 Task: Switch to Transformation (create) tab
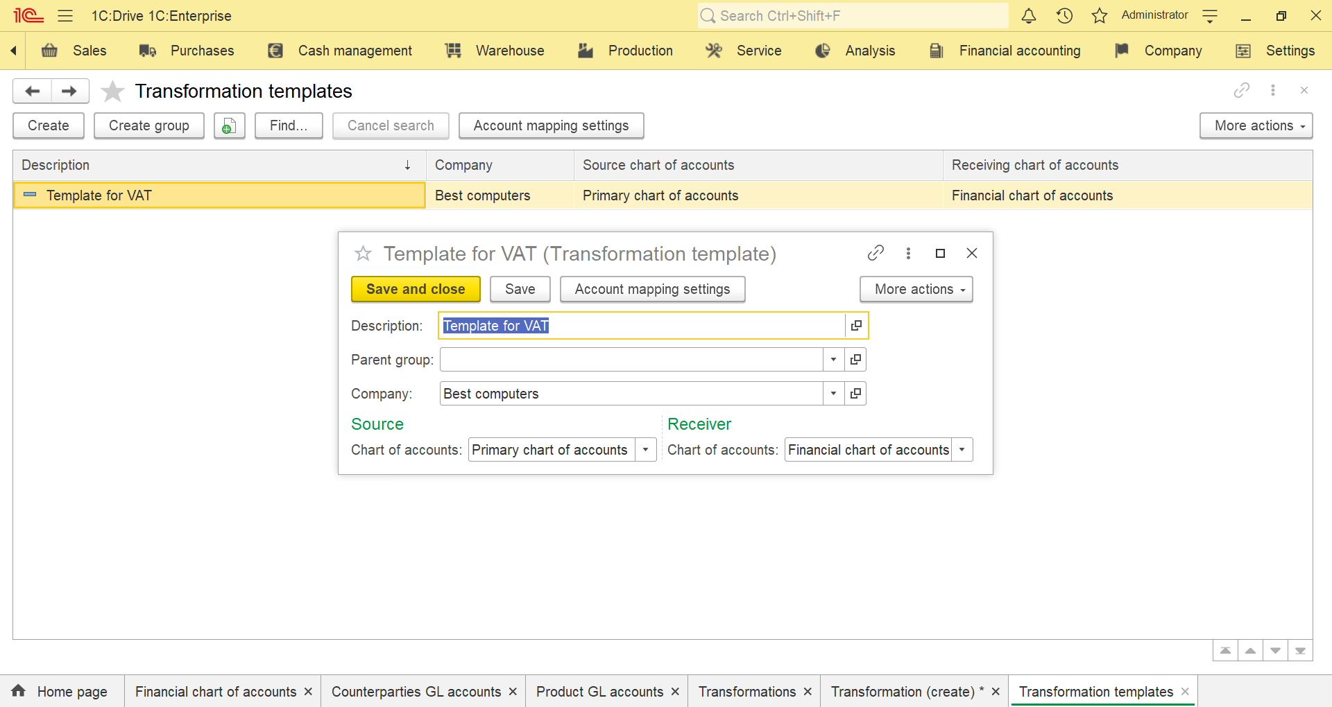tap(907, 692)
